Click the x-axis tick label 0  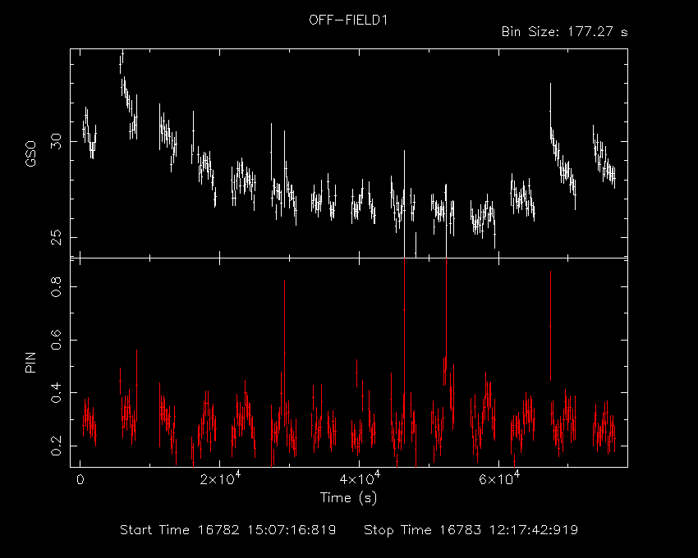click(x=80, y=480)
